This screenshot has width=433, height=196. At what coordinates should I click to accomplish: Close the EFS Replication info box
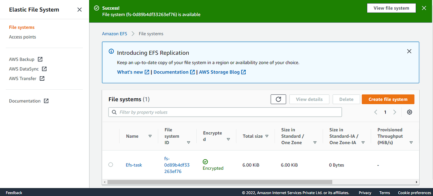click(x=409, y=51)
